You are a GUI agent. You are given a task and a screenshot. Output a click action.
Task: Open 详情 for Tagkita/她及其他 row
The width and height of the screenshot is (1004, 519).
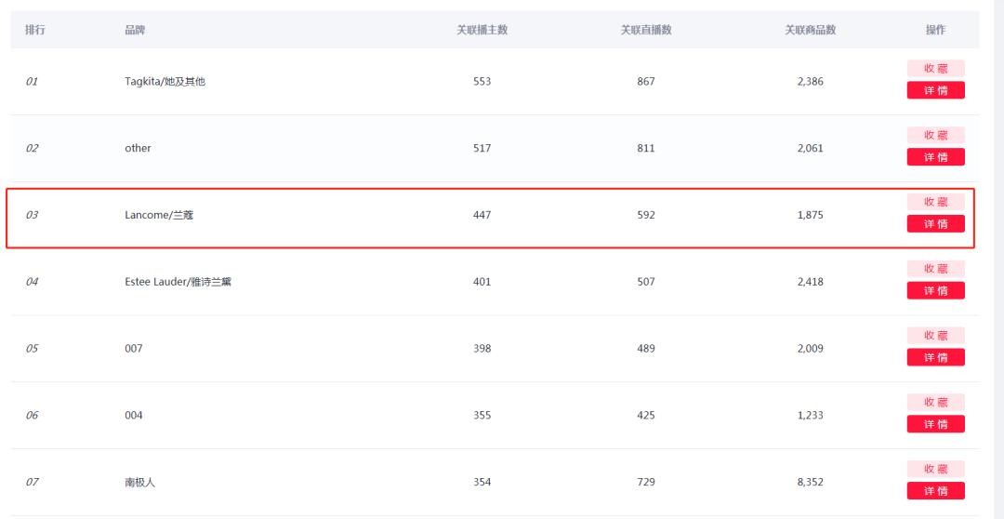pos(935,90)
